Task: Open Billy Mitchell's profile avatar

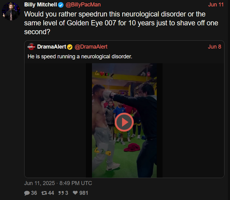Action: click(x=11, y=11)
